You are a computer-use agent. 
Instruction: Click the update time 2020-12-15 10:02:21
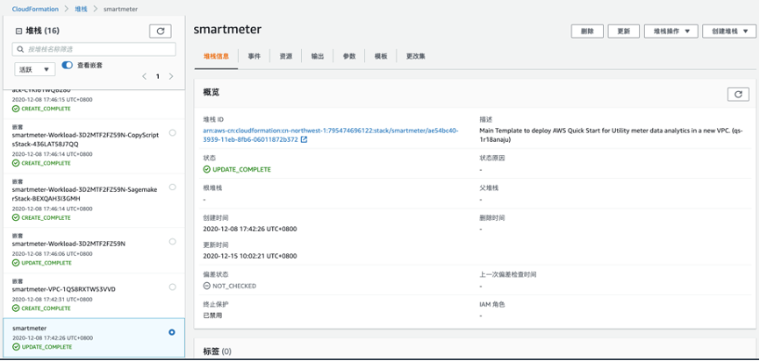click(x=250, y=256)
